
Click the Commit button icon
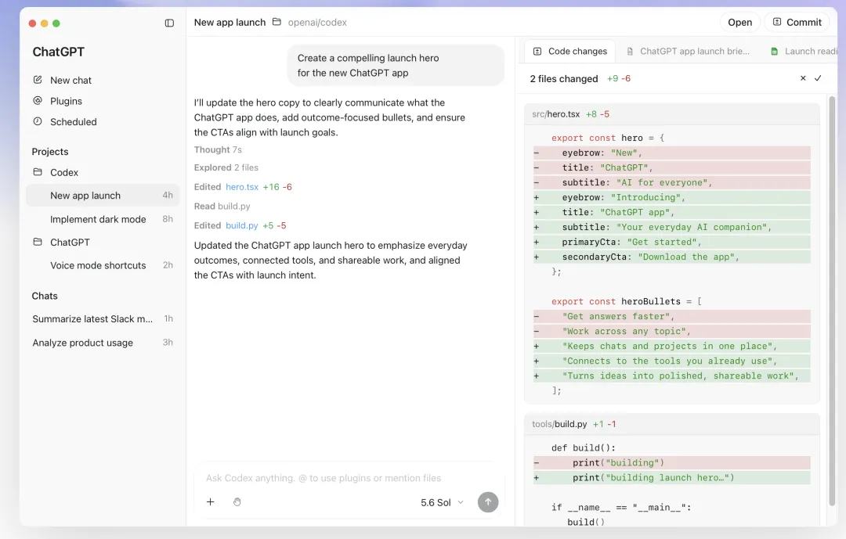click(777, 22)
